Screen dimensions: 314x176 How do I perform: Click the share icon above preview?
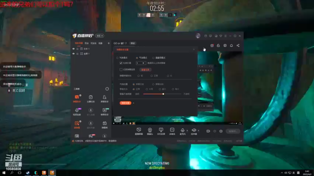(238, 45)
